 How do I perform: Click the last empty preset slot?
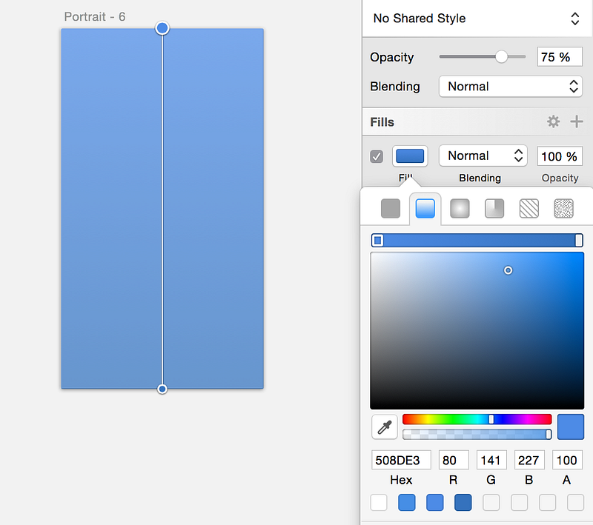(x=575, y=502)
